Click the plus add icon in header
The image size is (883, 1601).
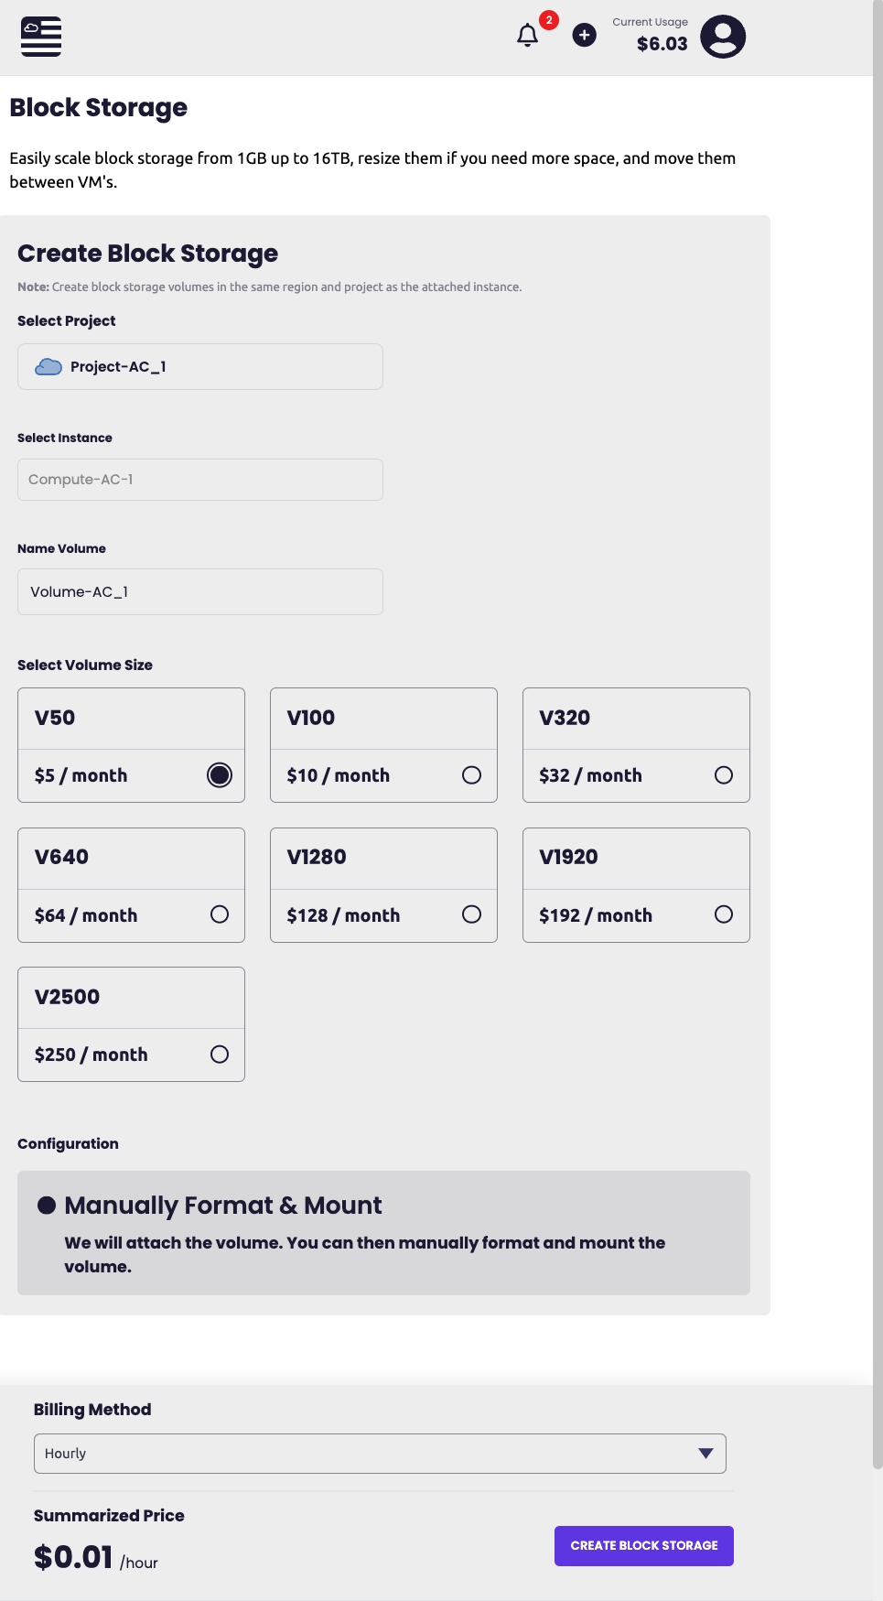584,35
